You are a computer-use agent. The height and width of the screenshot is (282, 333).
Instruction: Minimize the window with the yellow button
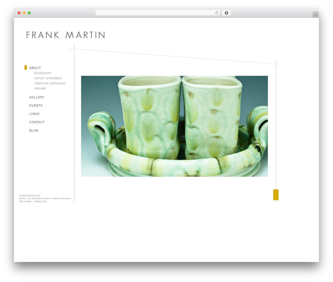24,13
